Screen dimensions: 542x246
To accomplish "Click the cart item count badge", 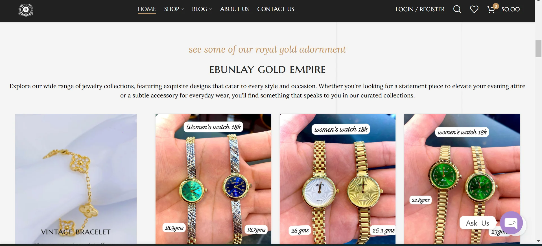I will pos(496,6).
